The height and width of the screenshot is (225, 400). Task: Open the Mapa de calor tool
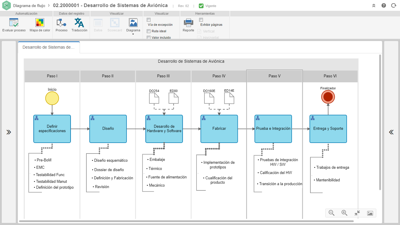40,23
